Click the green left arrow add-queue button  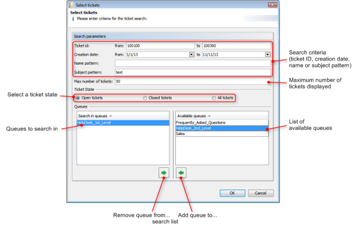tap(181, 173)
